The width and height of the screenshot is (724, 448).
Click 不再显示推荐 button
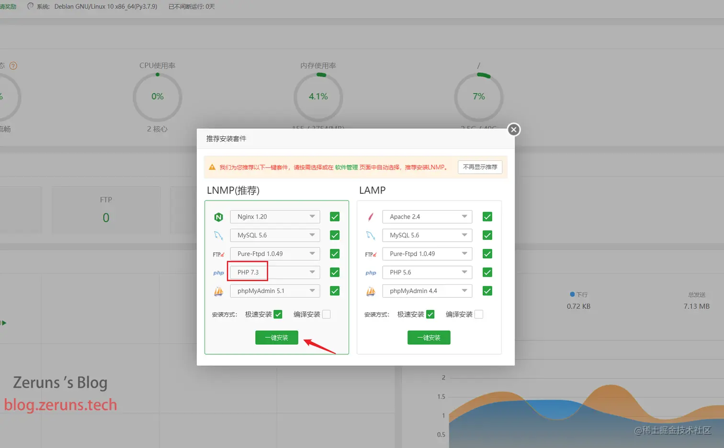click(480, 167)
